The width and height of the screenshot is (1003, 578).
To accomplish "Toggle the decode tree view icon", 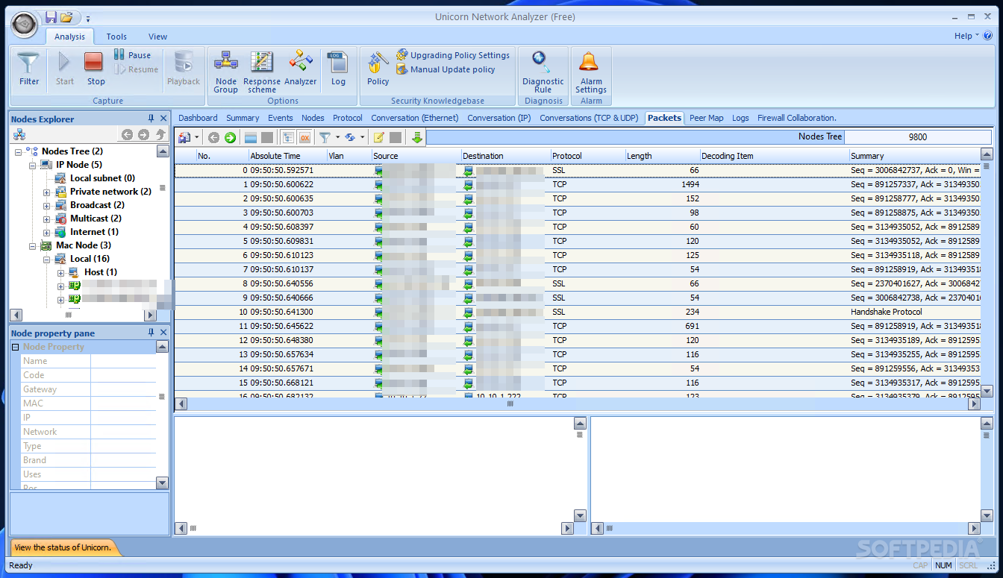I will [x=288, y=137].
